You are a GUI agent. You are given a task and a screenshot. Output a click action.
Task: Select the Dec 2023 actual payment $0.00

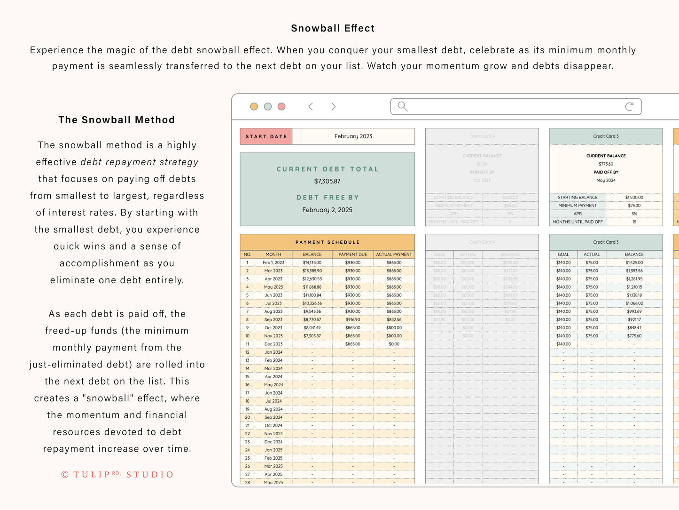point(394,344)
